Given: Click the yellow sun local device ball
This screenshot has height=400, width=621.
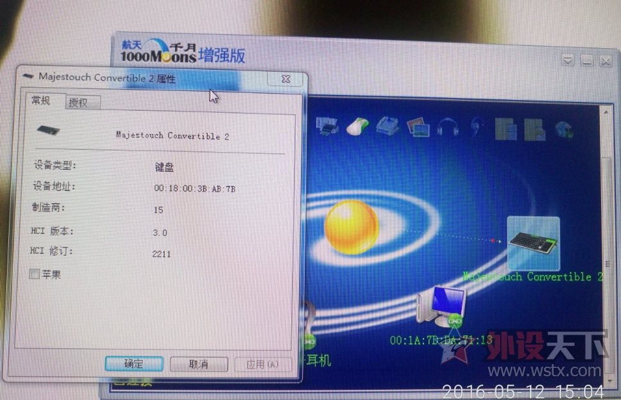Looking at the screenshot, I should [351, 227].
